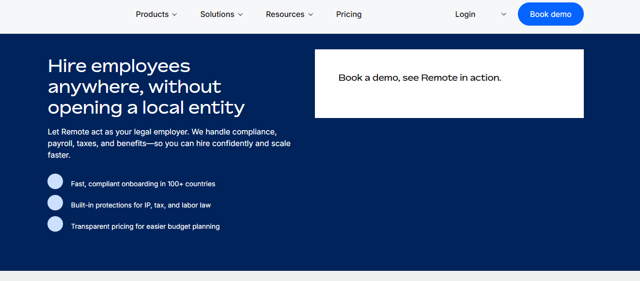Click the chevron icon next to Products
The image size is (640, 281).
[173, 15]
